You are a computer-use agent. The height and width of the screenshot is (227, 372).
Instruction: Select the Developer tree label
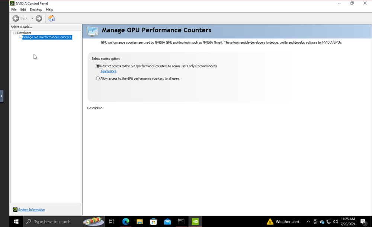[x=24, y=33]
